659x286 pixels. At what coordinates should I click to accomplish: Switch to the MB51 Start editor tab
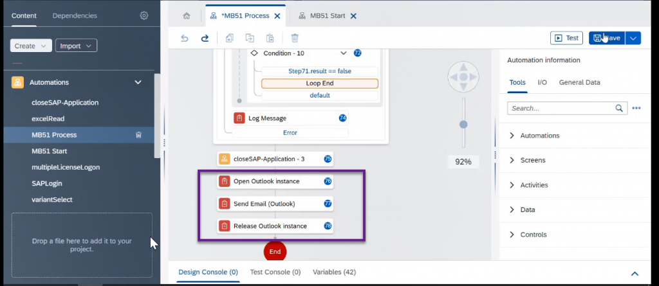click(x=328, y=16)
